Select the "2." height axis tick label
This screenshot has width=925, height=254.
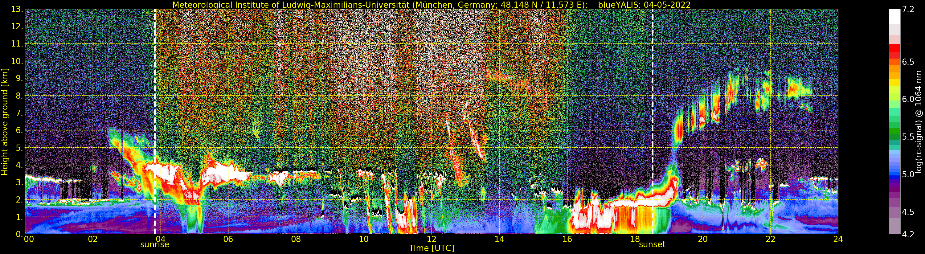(x=19, y=199)
